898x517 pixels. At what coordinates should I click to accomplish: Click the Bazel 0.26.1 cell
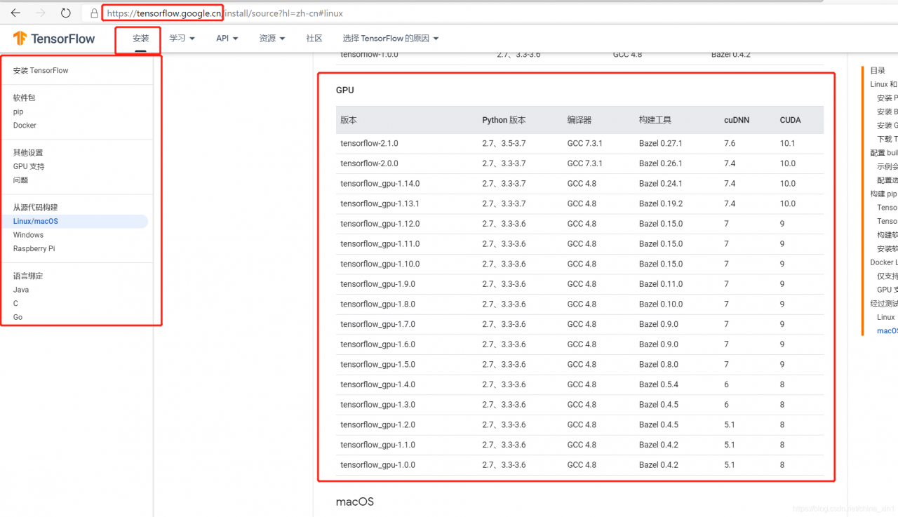tap(661, 163)
